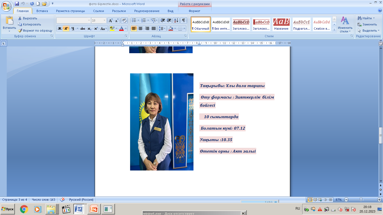Toggle strikethrough abc formatting
Screen dimensions: 383x215
[83, 29]
